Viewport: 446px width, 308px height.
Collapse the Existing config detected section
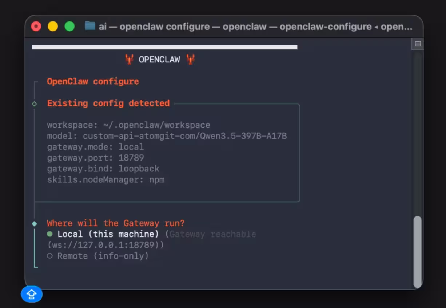pos(108,103)
